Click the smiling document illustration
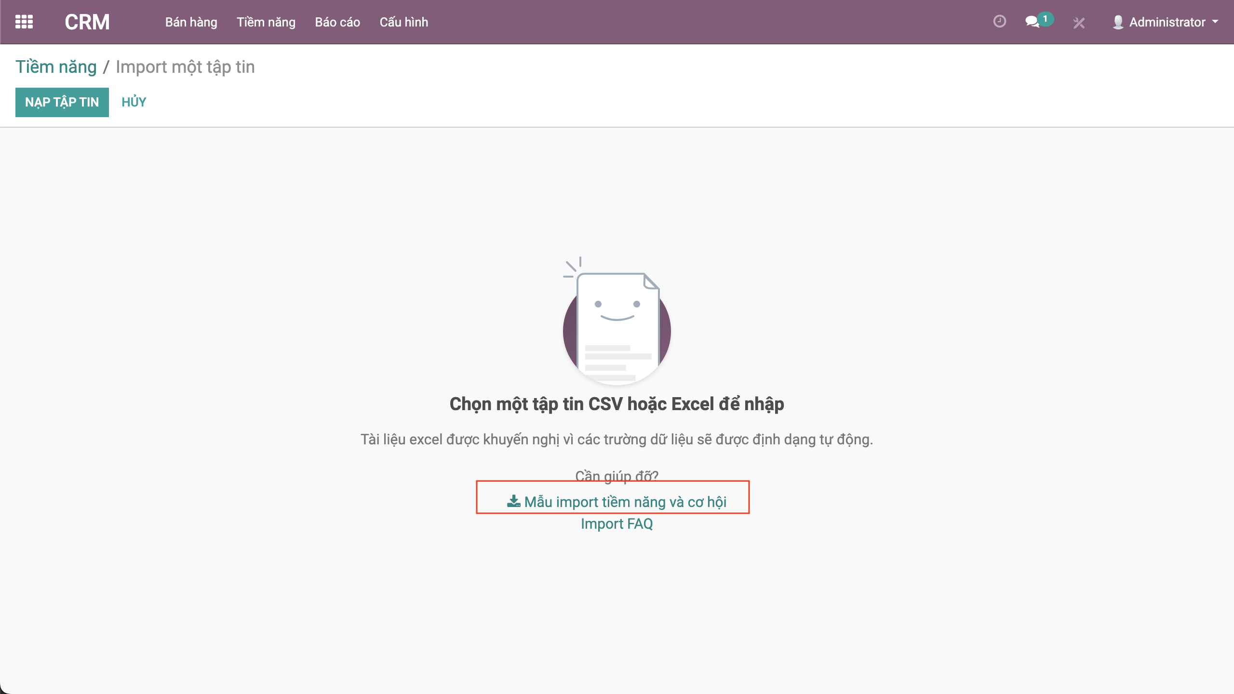 click(617, 321)
